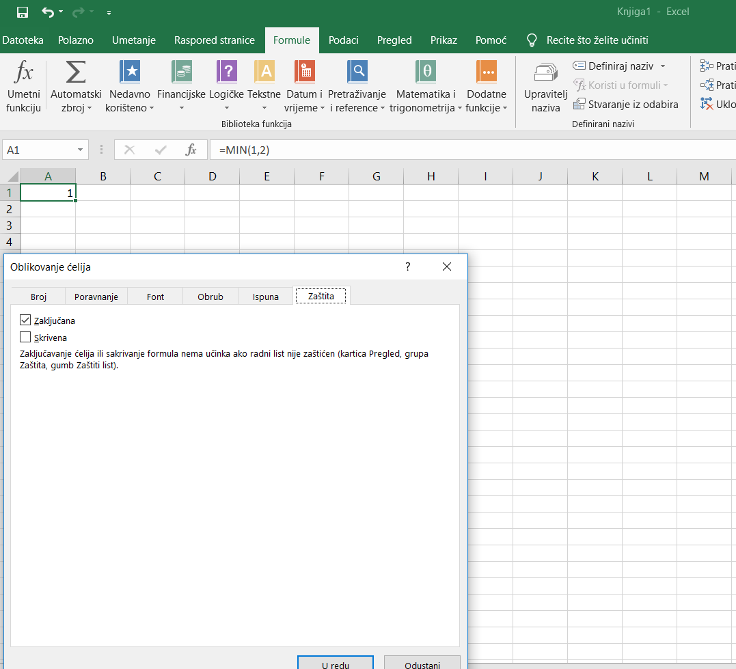The width and height of the screenshot is (736, 669).
Task: Expand Automatski zbroj dropdown arrow
Action: (90, 108)
